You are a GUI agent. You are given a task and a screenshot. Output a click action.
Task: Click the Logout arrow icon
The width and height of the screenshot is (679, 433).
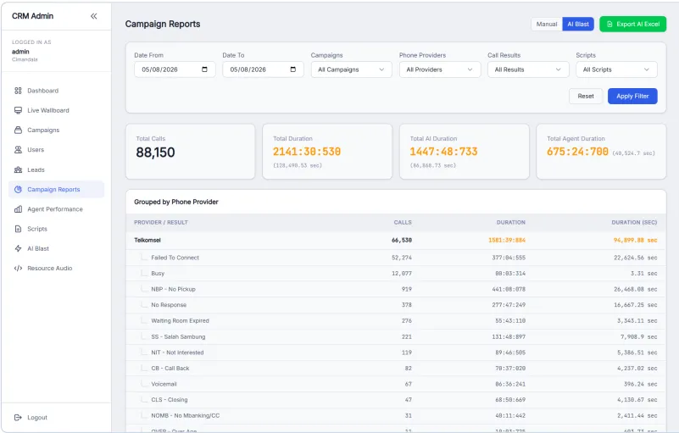[18, 418]
